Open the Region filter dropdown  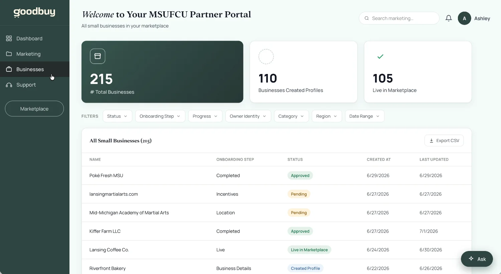327,116
